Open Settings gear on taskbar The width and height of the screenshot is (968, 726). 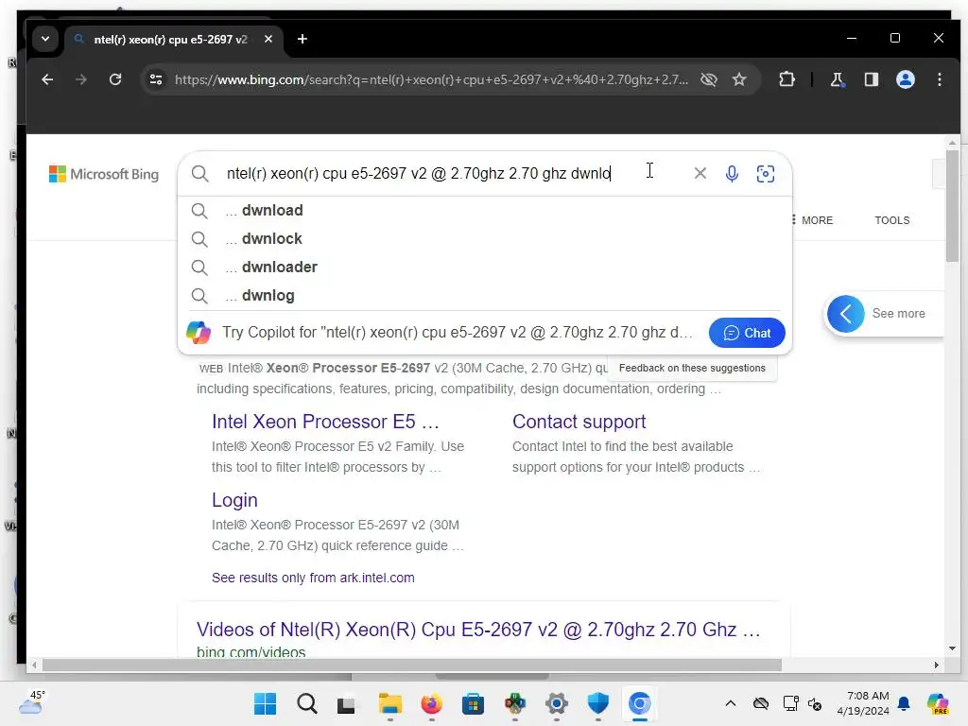[556, 703]
